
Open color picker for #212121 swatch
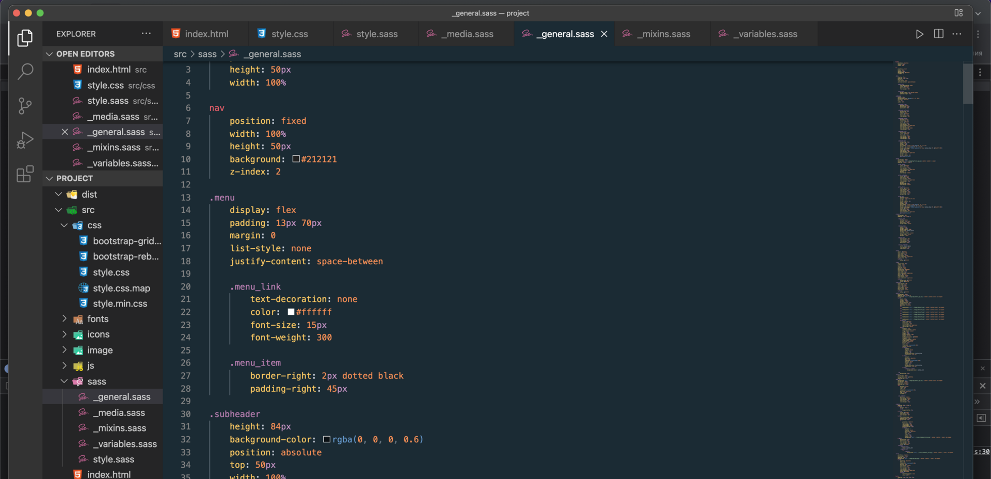[x=296, y=159]
